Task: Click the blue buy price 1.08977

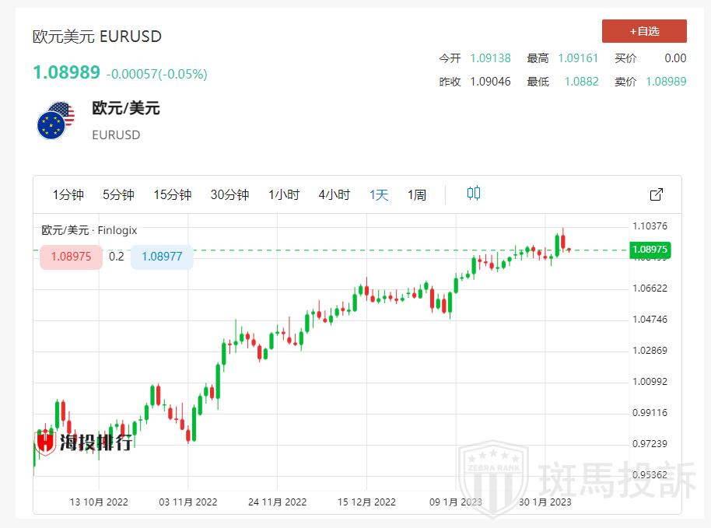Action: click(162, 257)
